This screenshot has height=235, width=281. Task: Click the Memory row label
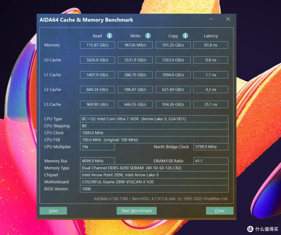[52, 45]
